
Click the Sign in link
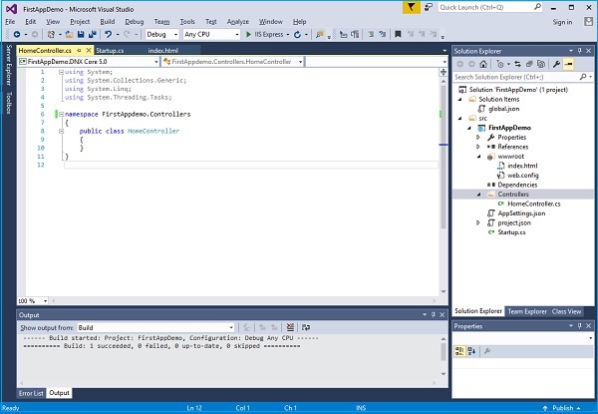(x=562, y=21)
